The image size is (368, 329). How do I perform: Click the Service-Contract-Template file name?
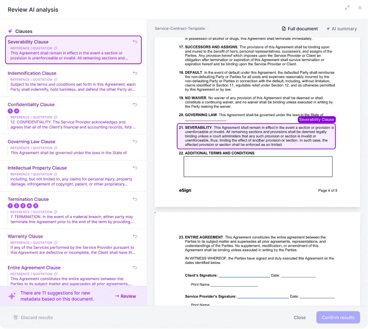(180, 28)
